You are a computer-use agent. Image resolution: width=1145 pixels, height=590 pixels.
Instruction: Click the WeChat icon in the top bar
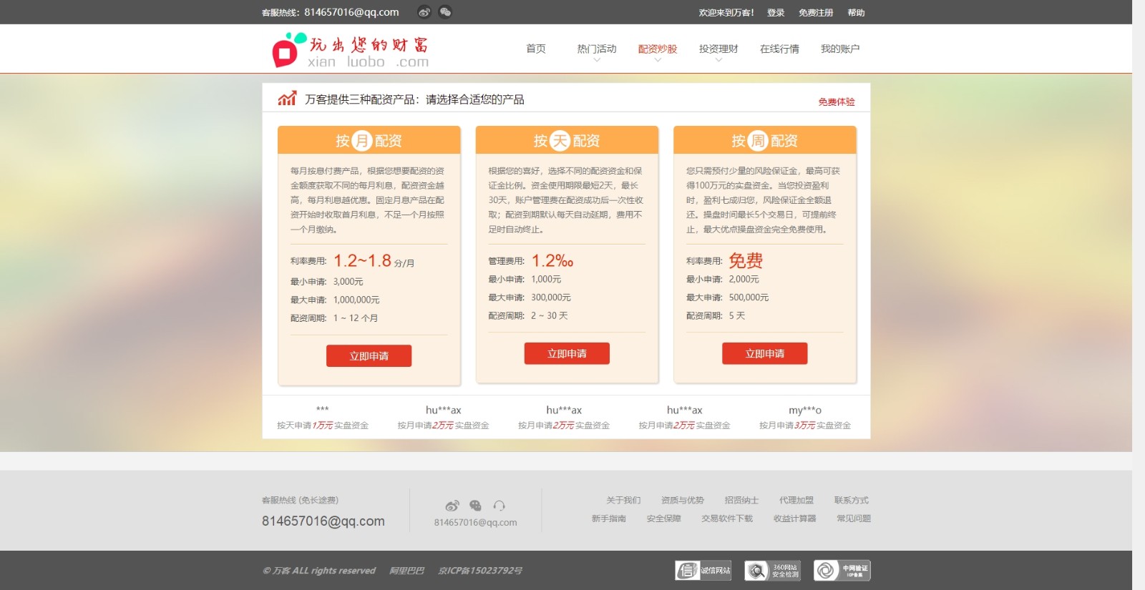pyautogui.click(x=445, y=12)
